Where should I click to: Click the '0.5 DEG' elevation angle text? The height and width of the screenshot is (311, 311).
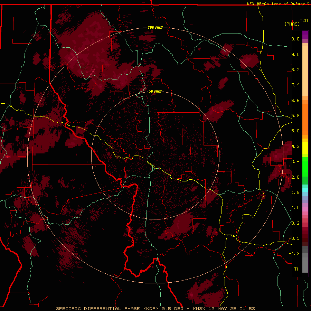(173, 309)
